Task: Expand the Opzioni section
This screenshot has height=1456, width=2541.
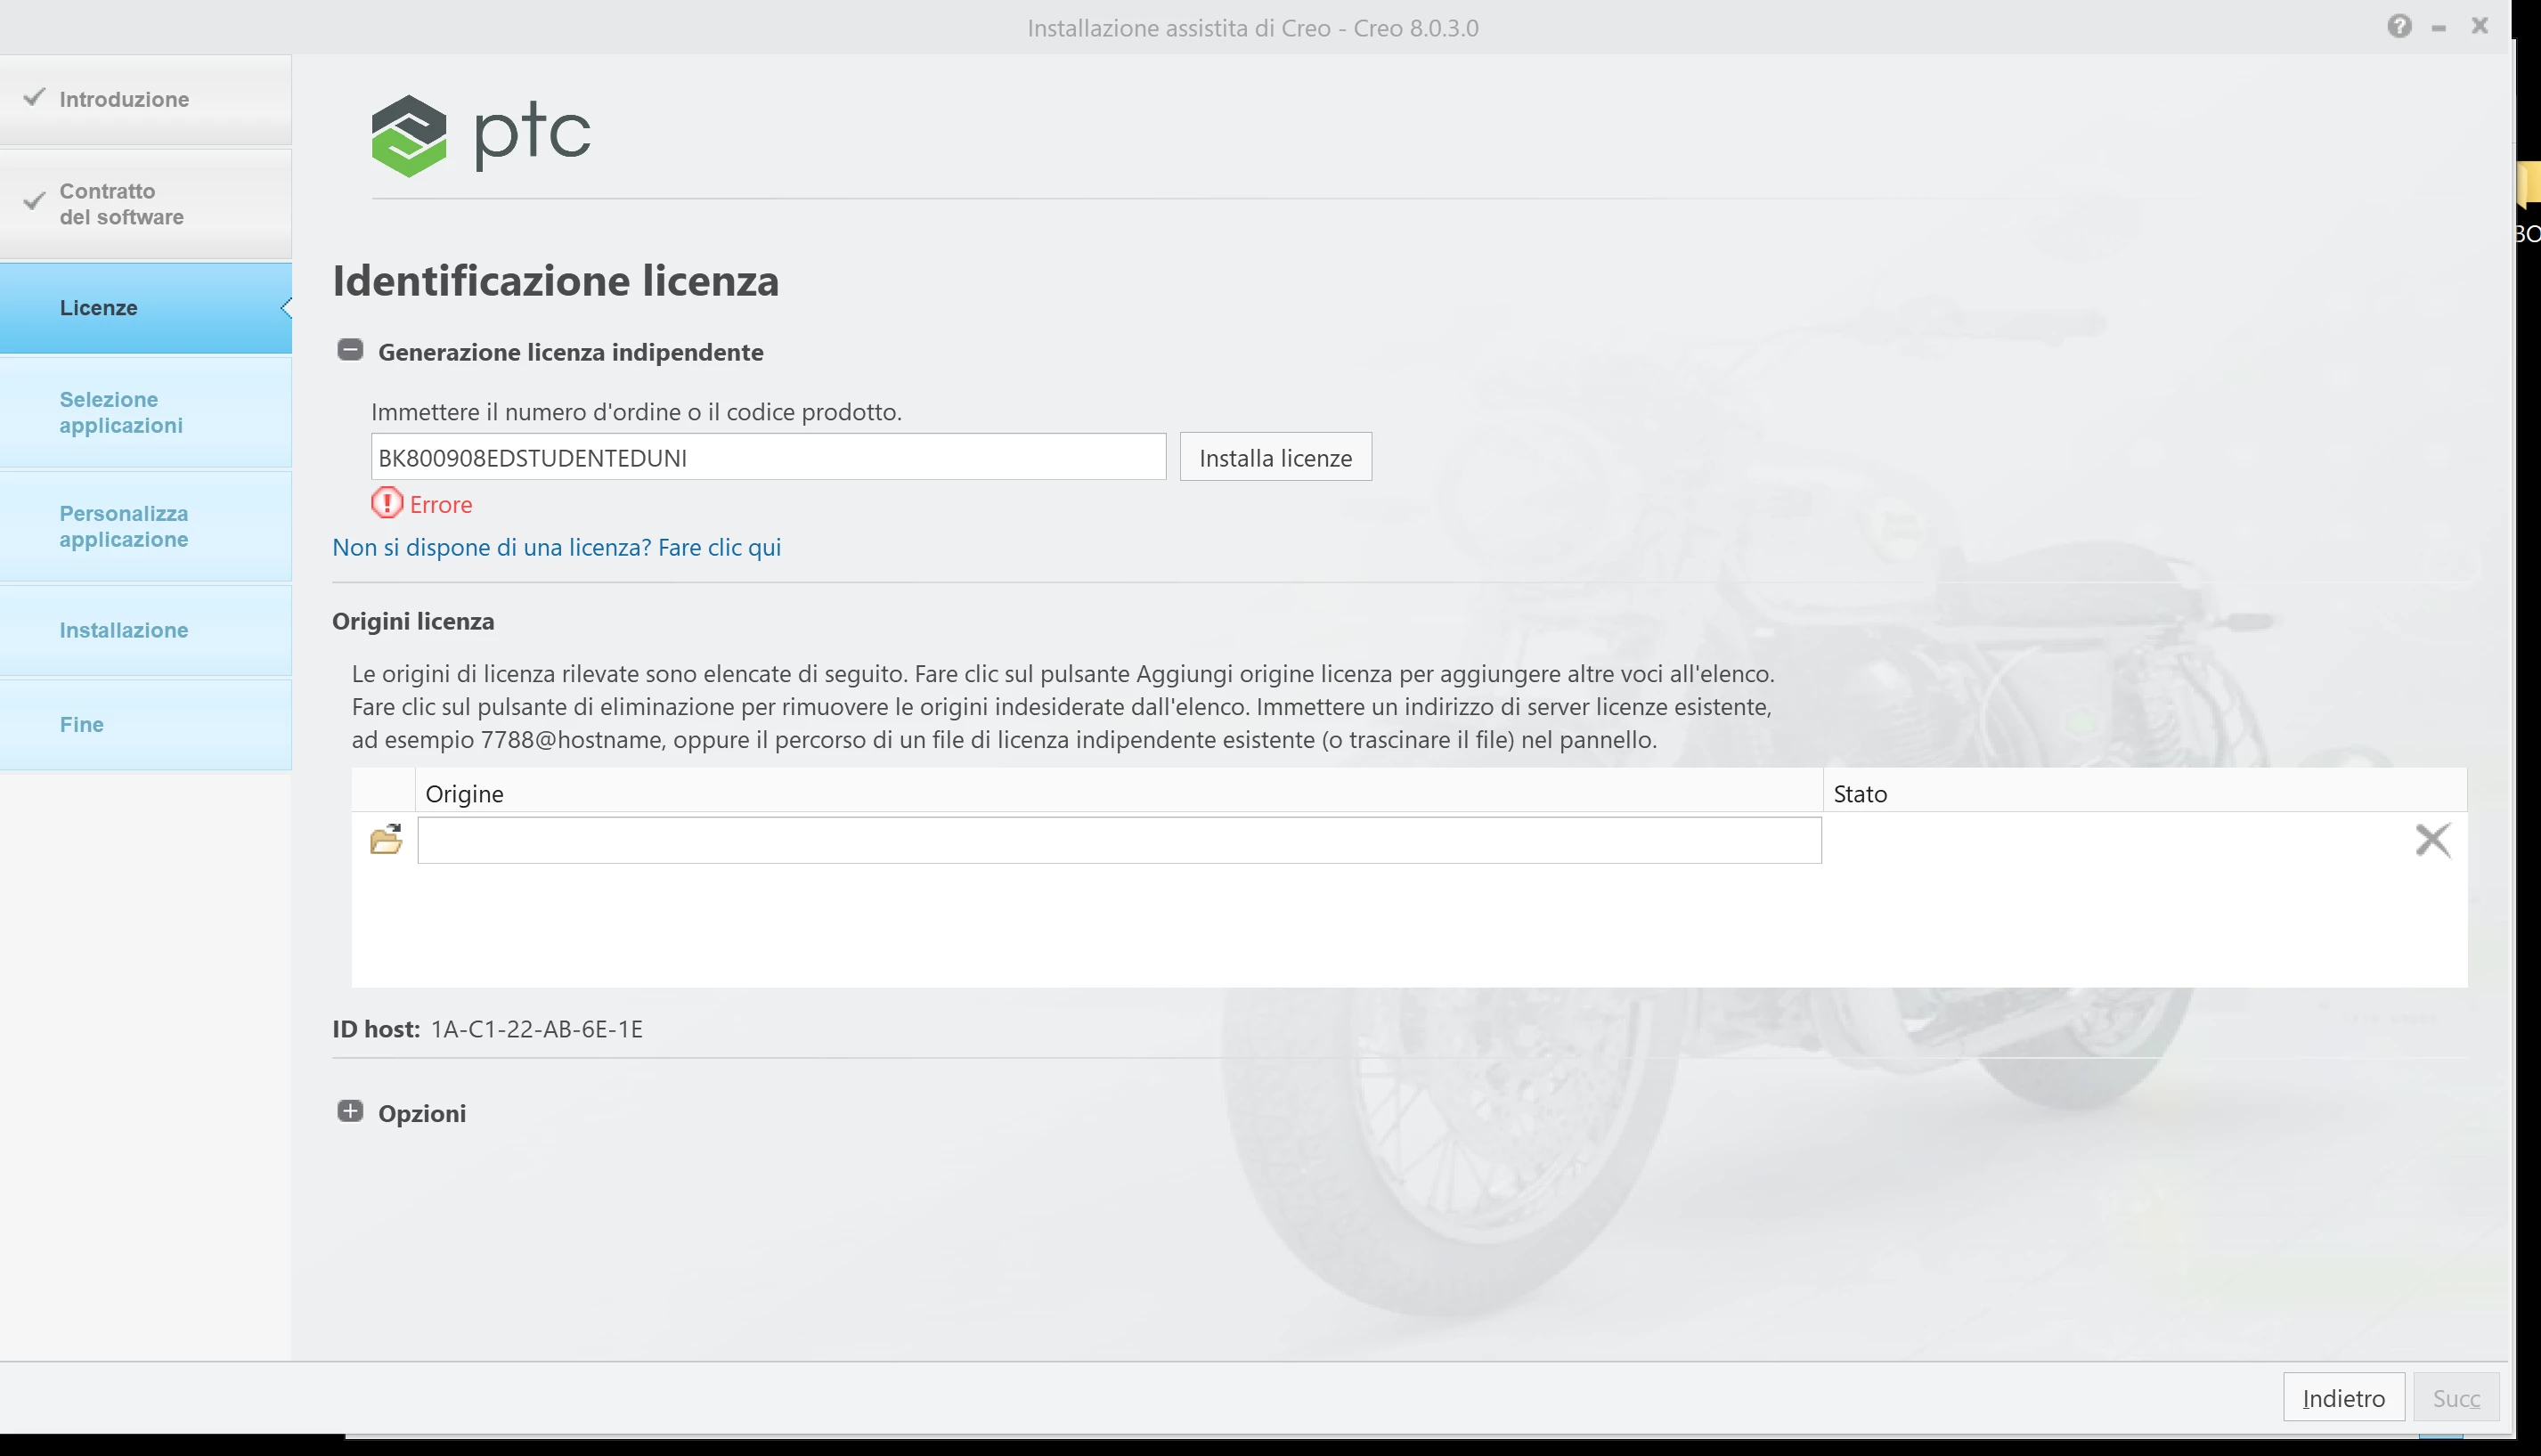Action: pos(350,1112)
